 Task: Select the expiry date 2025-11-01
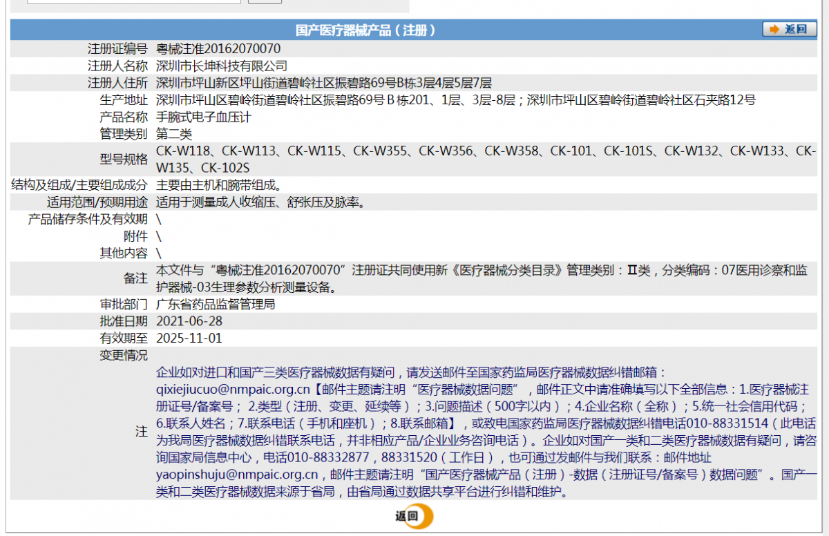point(190,338)
